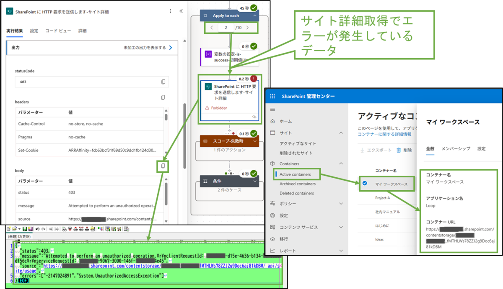Open Archived containers in sidebar
Viewport: 503px width, 289px height.
tap(298, 184)
